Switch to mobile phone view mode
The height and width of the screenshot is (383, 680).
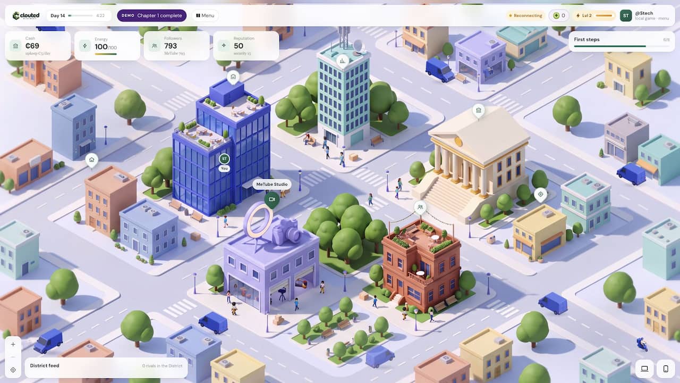[x=666, y=369]
